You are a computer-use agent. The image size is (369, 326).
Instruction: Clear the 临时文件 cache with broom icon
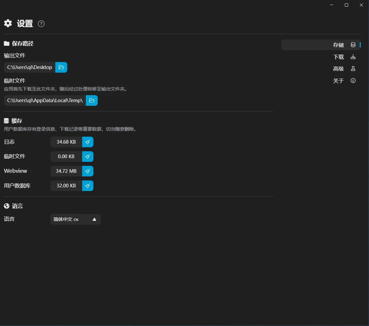tap(88, 157)
